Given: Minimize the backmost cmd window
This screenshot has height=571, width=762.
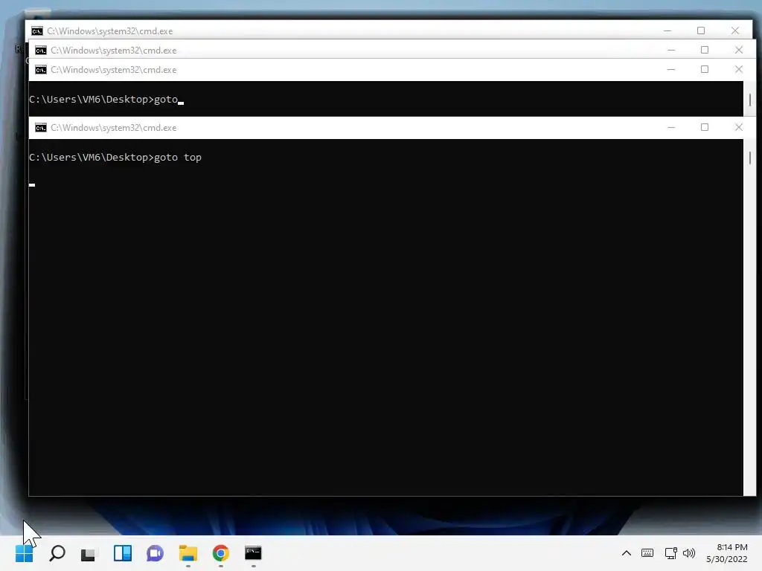Looking at the screenshot, I should click(667, 31).
